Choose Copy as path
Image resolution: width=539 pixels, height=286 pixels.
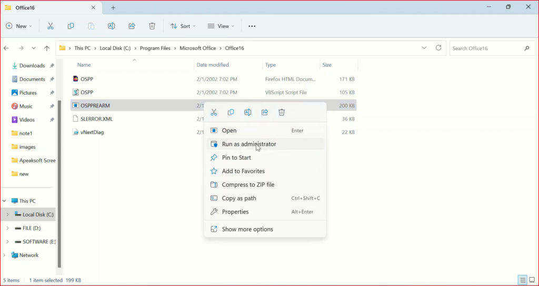(265, 198)
